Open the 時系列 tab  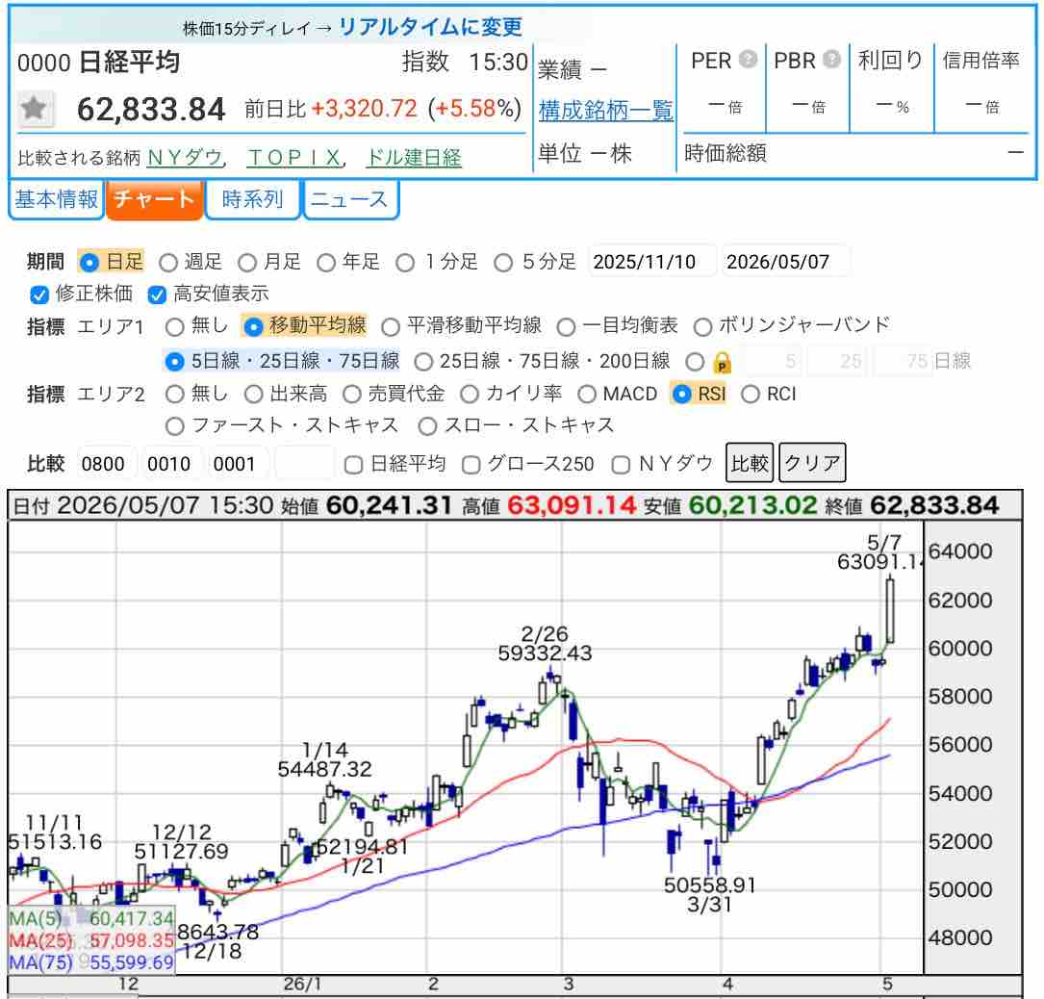click(x=252, y=199)
